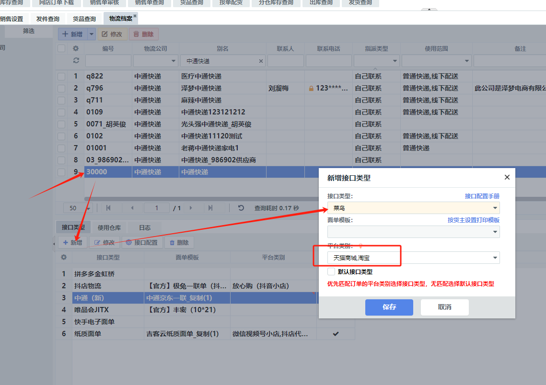Click the 保存 button
Screen dimensions: 546x385
(x=389, y=307)
